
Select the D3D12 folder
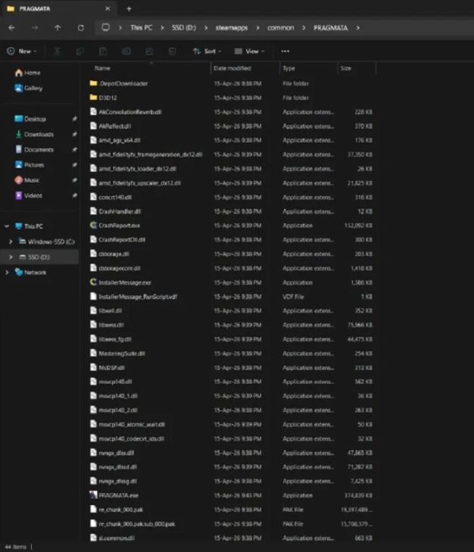click(108, 98)
